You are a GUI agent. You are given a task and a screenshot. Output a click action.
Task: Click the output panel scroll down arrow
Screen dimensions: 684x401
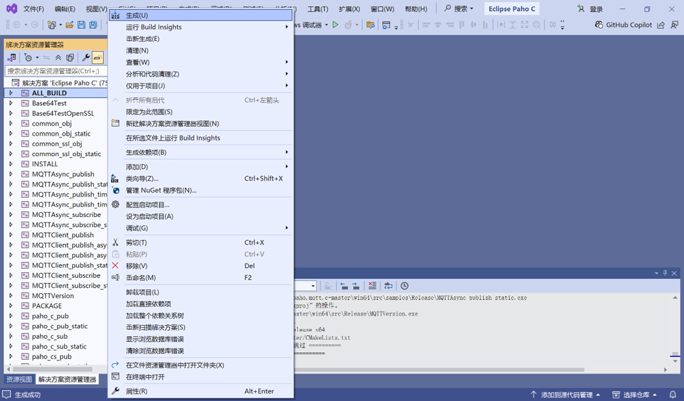click(675, 361)
